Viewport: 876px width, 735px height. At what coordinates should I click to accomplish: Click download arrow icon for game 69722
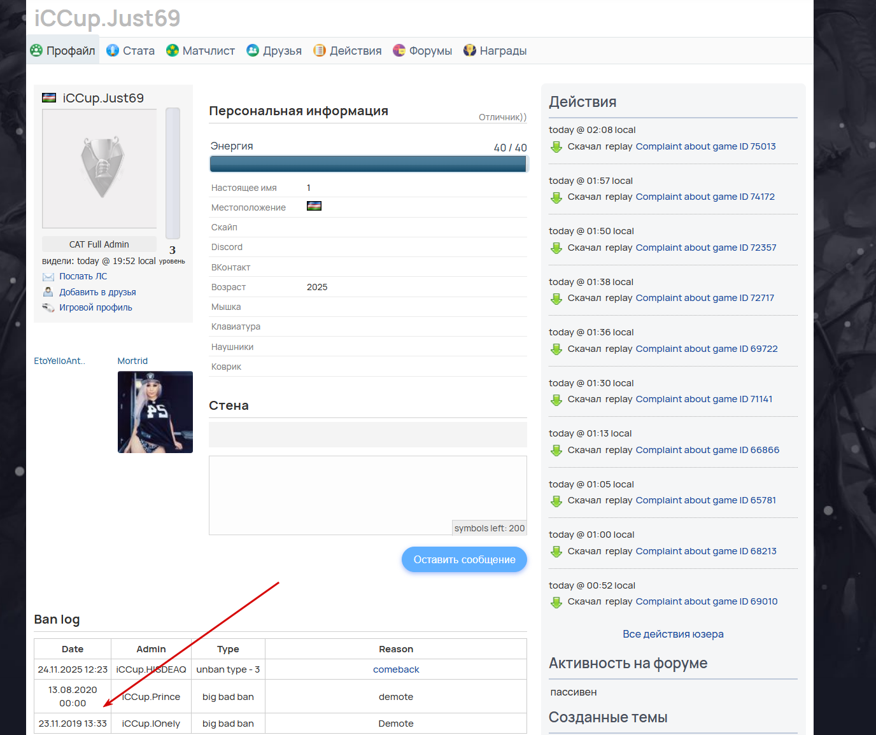[x=556, y=349]
